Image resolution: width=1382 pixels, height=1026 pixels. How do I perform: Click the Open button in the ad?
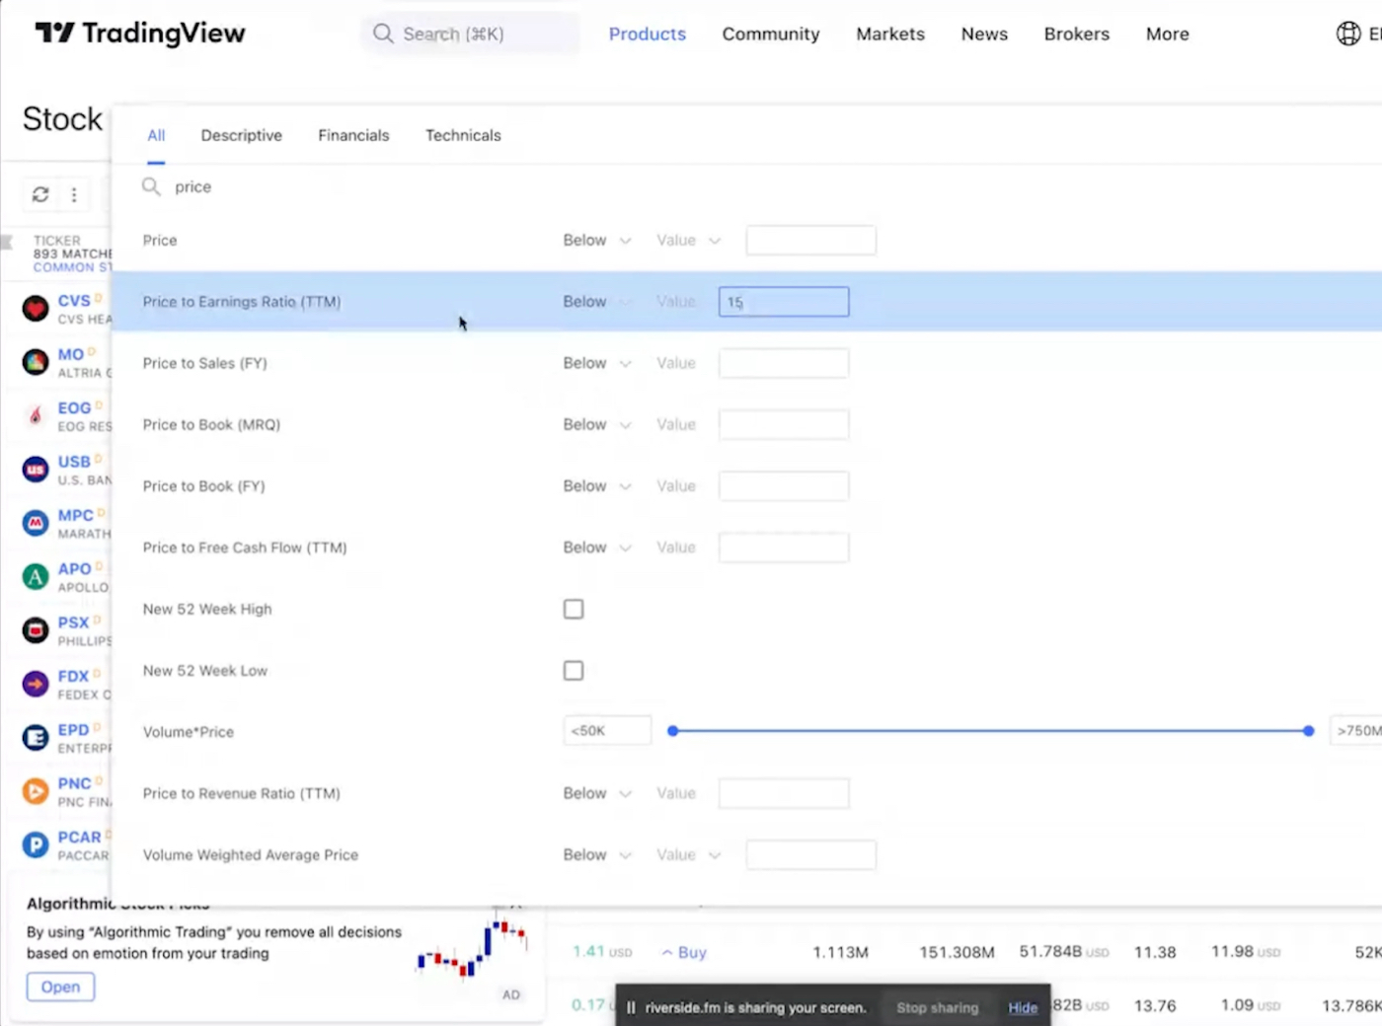pyautogui.click(x=60, y=987)
